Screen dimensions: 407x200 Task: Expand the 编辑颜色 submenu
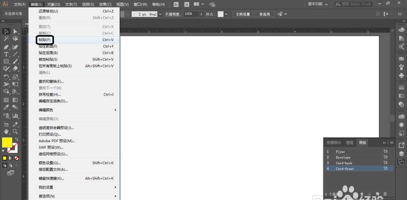click(x=77, y=110)
